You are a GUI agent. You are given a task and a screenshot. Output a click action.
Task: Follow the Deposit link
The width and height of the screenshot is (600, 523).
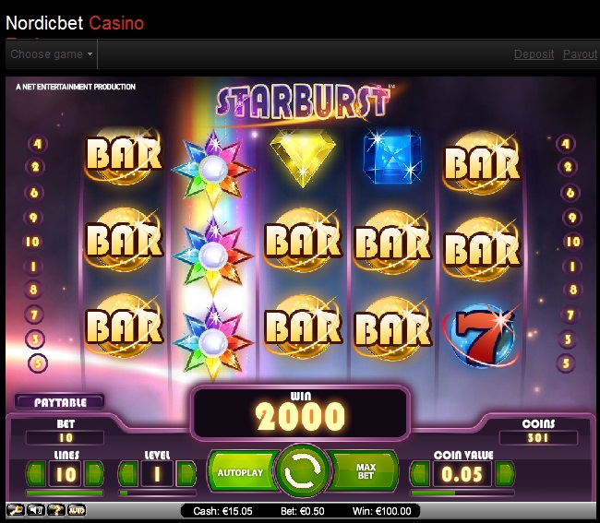tap(534, 54)
